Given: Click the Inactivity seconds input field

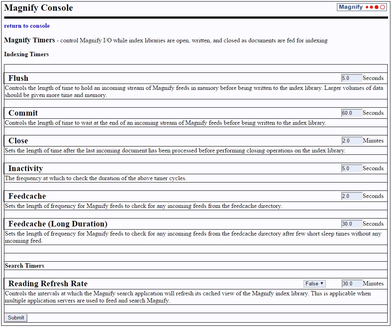Looking at the screenshot, I should click(352, 168).
